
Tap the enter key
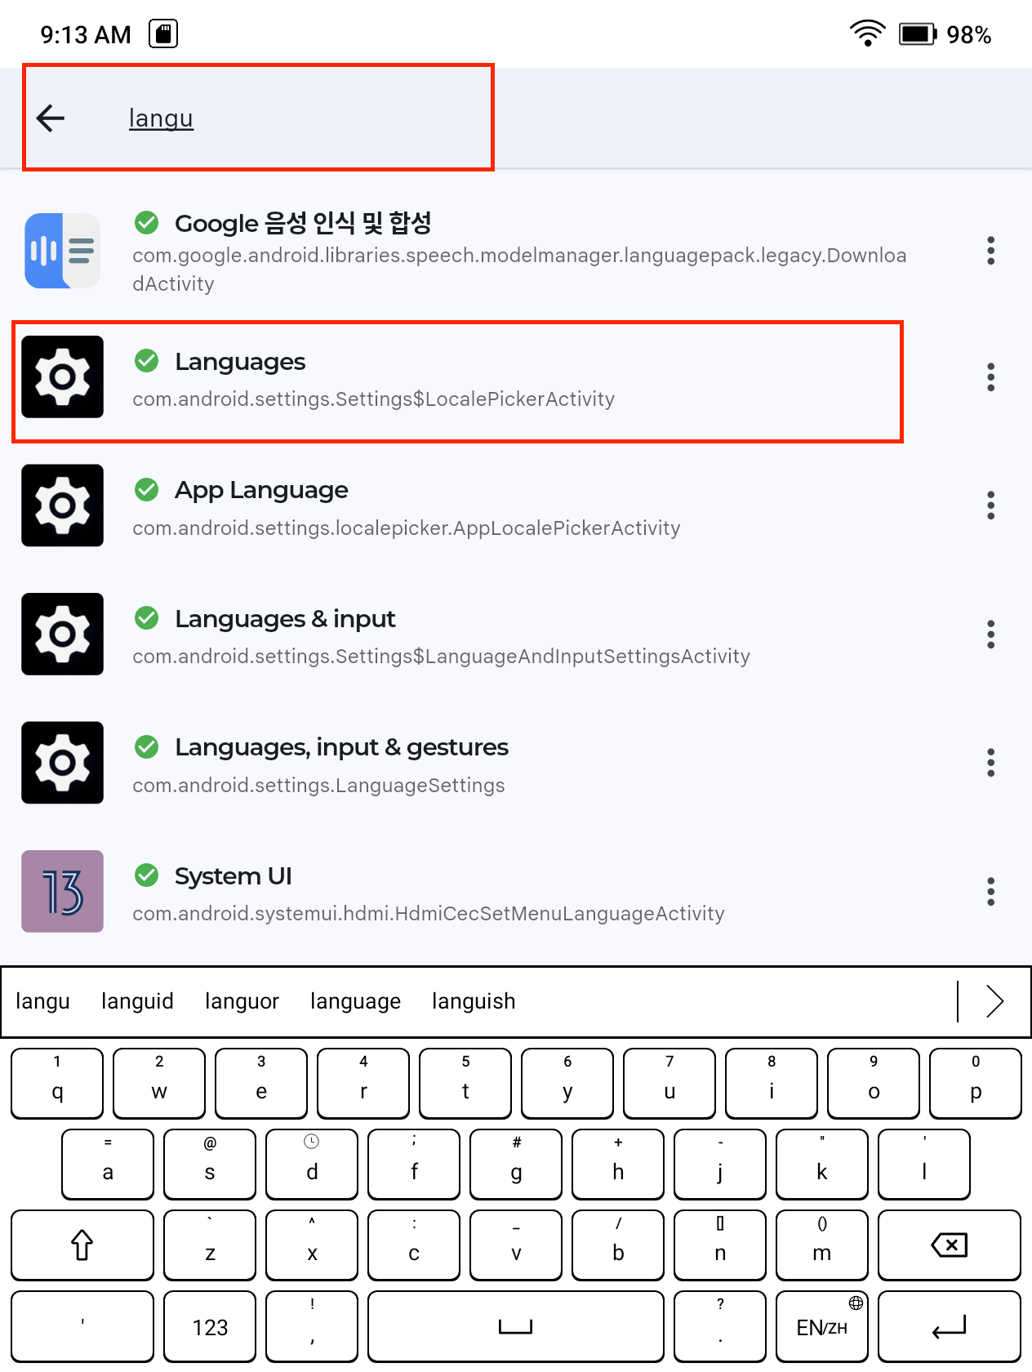tap(950, 1326)
